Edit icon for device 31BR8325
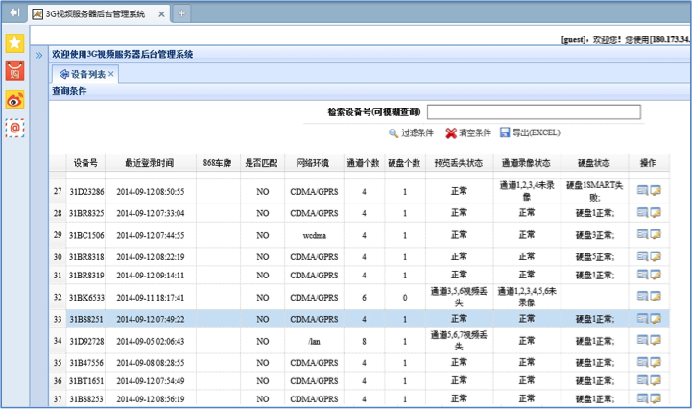This screenshot has height=409, width=692. coord(656,212)
